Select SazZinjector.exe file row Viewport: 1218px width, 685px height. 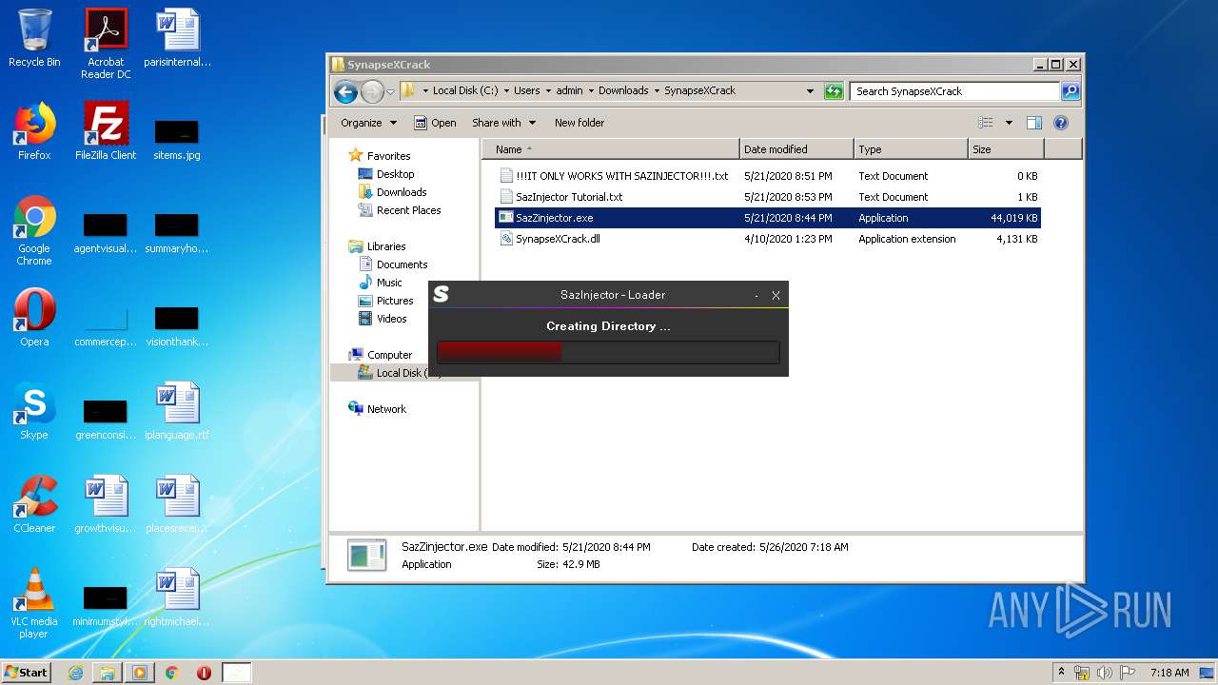[768, 218]
